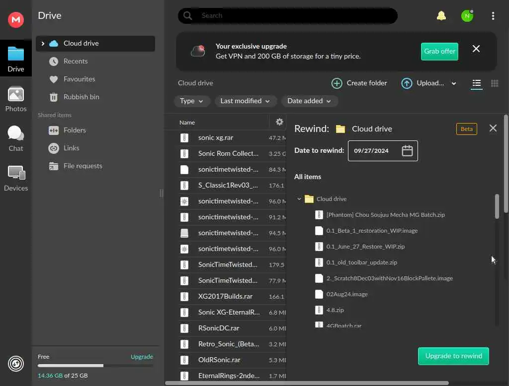
Task: Switch to grid view
Action: [494, 84]
